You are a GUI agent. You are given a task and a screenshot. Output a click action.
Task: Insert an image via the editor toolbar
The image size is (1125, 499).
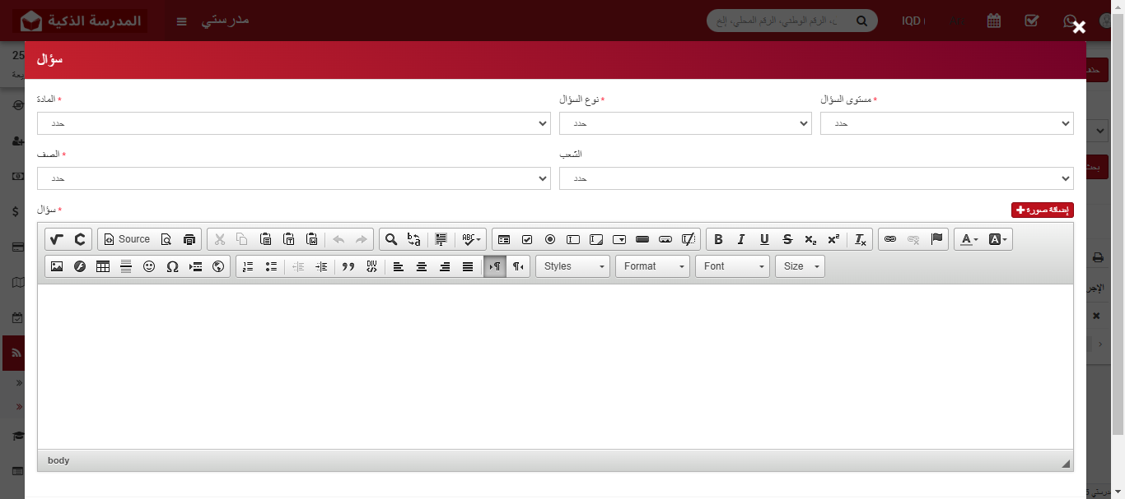57,266
